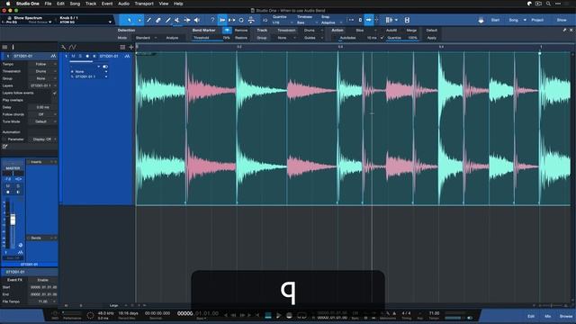This screenshot has height=324, width=576.
Task: Click the Apple menu icon
Action: (8, 4)
